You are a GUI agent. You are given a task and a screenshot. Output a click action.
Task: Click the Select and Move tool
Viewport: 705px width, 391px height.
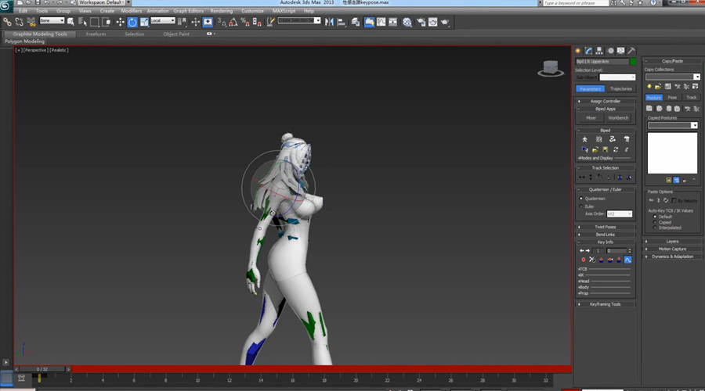click(x=120, y=22)
